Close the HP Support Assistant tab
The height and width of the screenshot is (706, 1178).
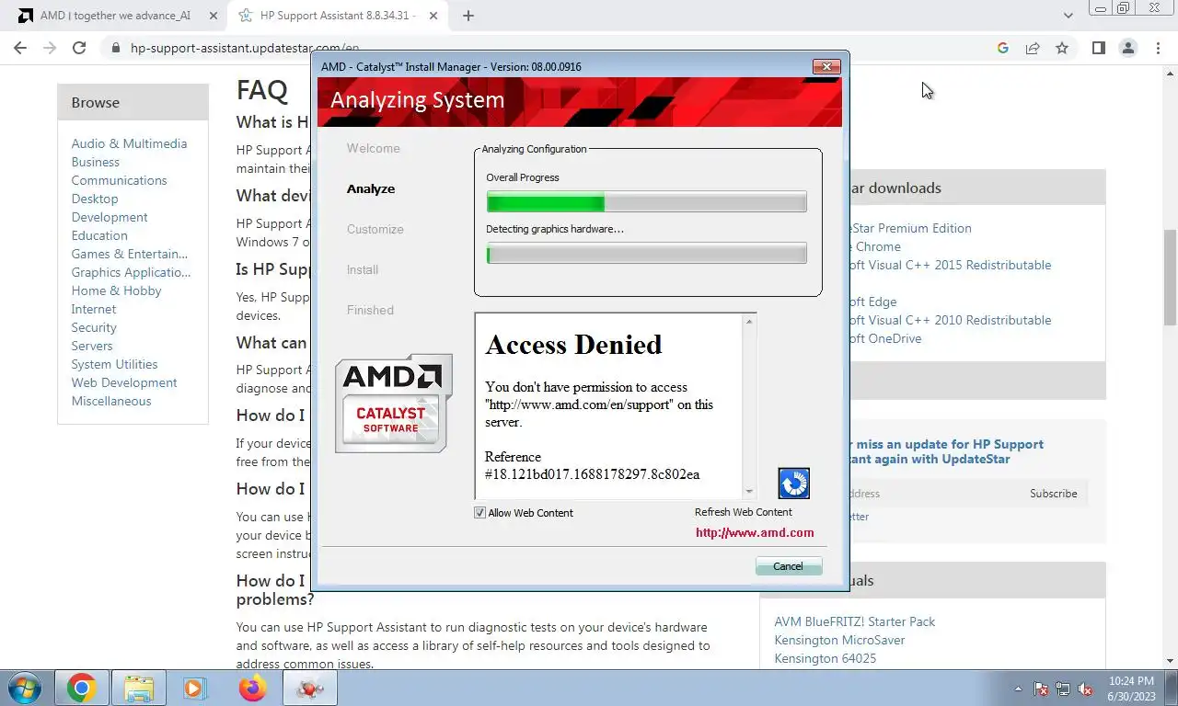coord(434,16)
